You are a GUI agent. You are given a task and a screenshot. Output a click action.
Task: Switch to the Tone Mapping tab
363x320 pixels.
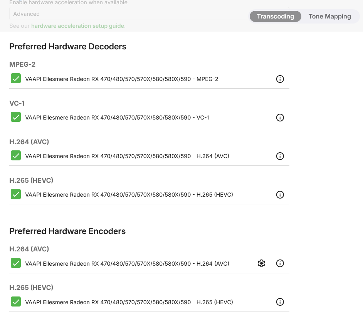(x=329, y=16)
